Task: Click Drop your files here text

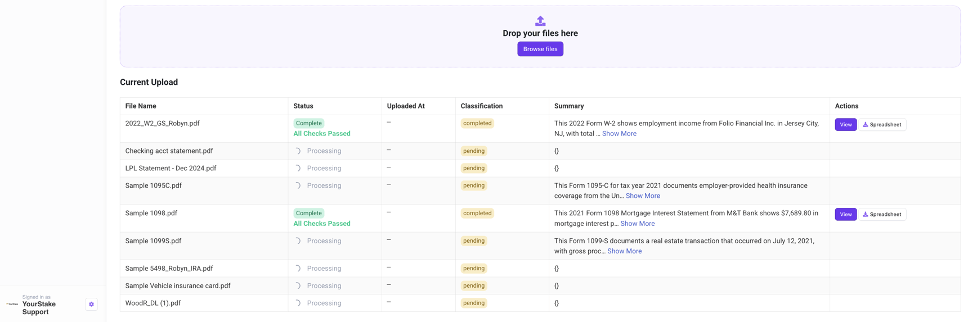Action: coord(540,33)
